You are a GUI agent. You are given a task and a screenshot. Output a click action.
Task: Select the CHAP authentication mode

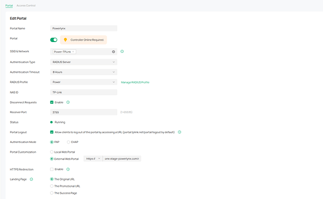tap(68, 142)
